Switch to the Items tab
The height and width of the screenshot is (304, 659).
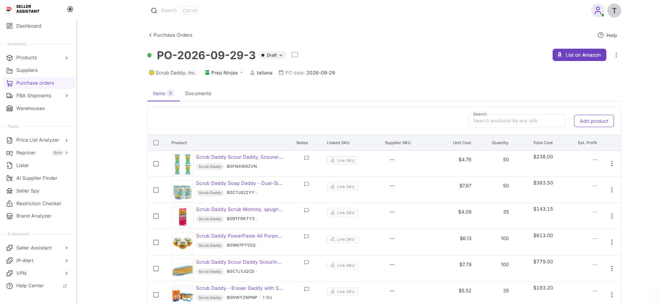tap(163, 94)
